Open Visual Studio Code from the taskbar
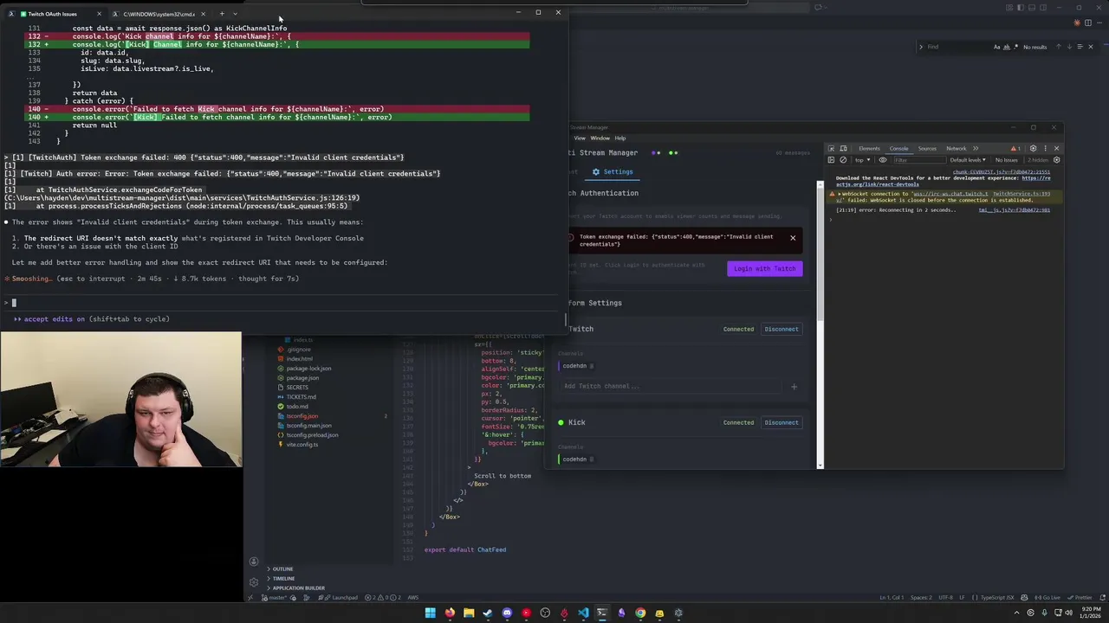1109x623 pixels. 583,613
